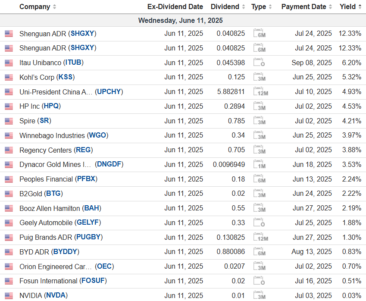
Task: Open the BAH ticker link
Action: (x=91, y=208)
